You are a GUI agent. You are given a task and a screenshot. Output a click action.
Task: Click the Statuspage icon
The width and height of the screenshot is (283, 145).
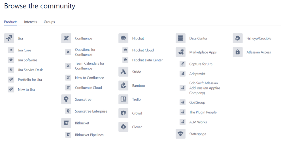pos(180,134)
